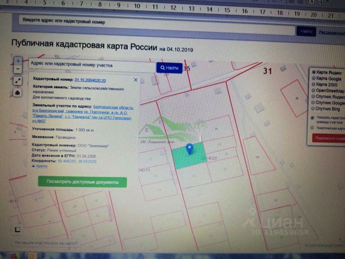Select Спутник Bing radio option
Viewport: 345px width, 259px height.
coord(313,108)
